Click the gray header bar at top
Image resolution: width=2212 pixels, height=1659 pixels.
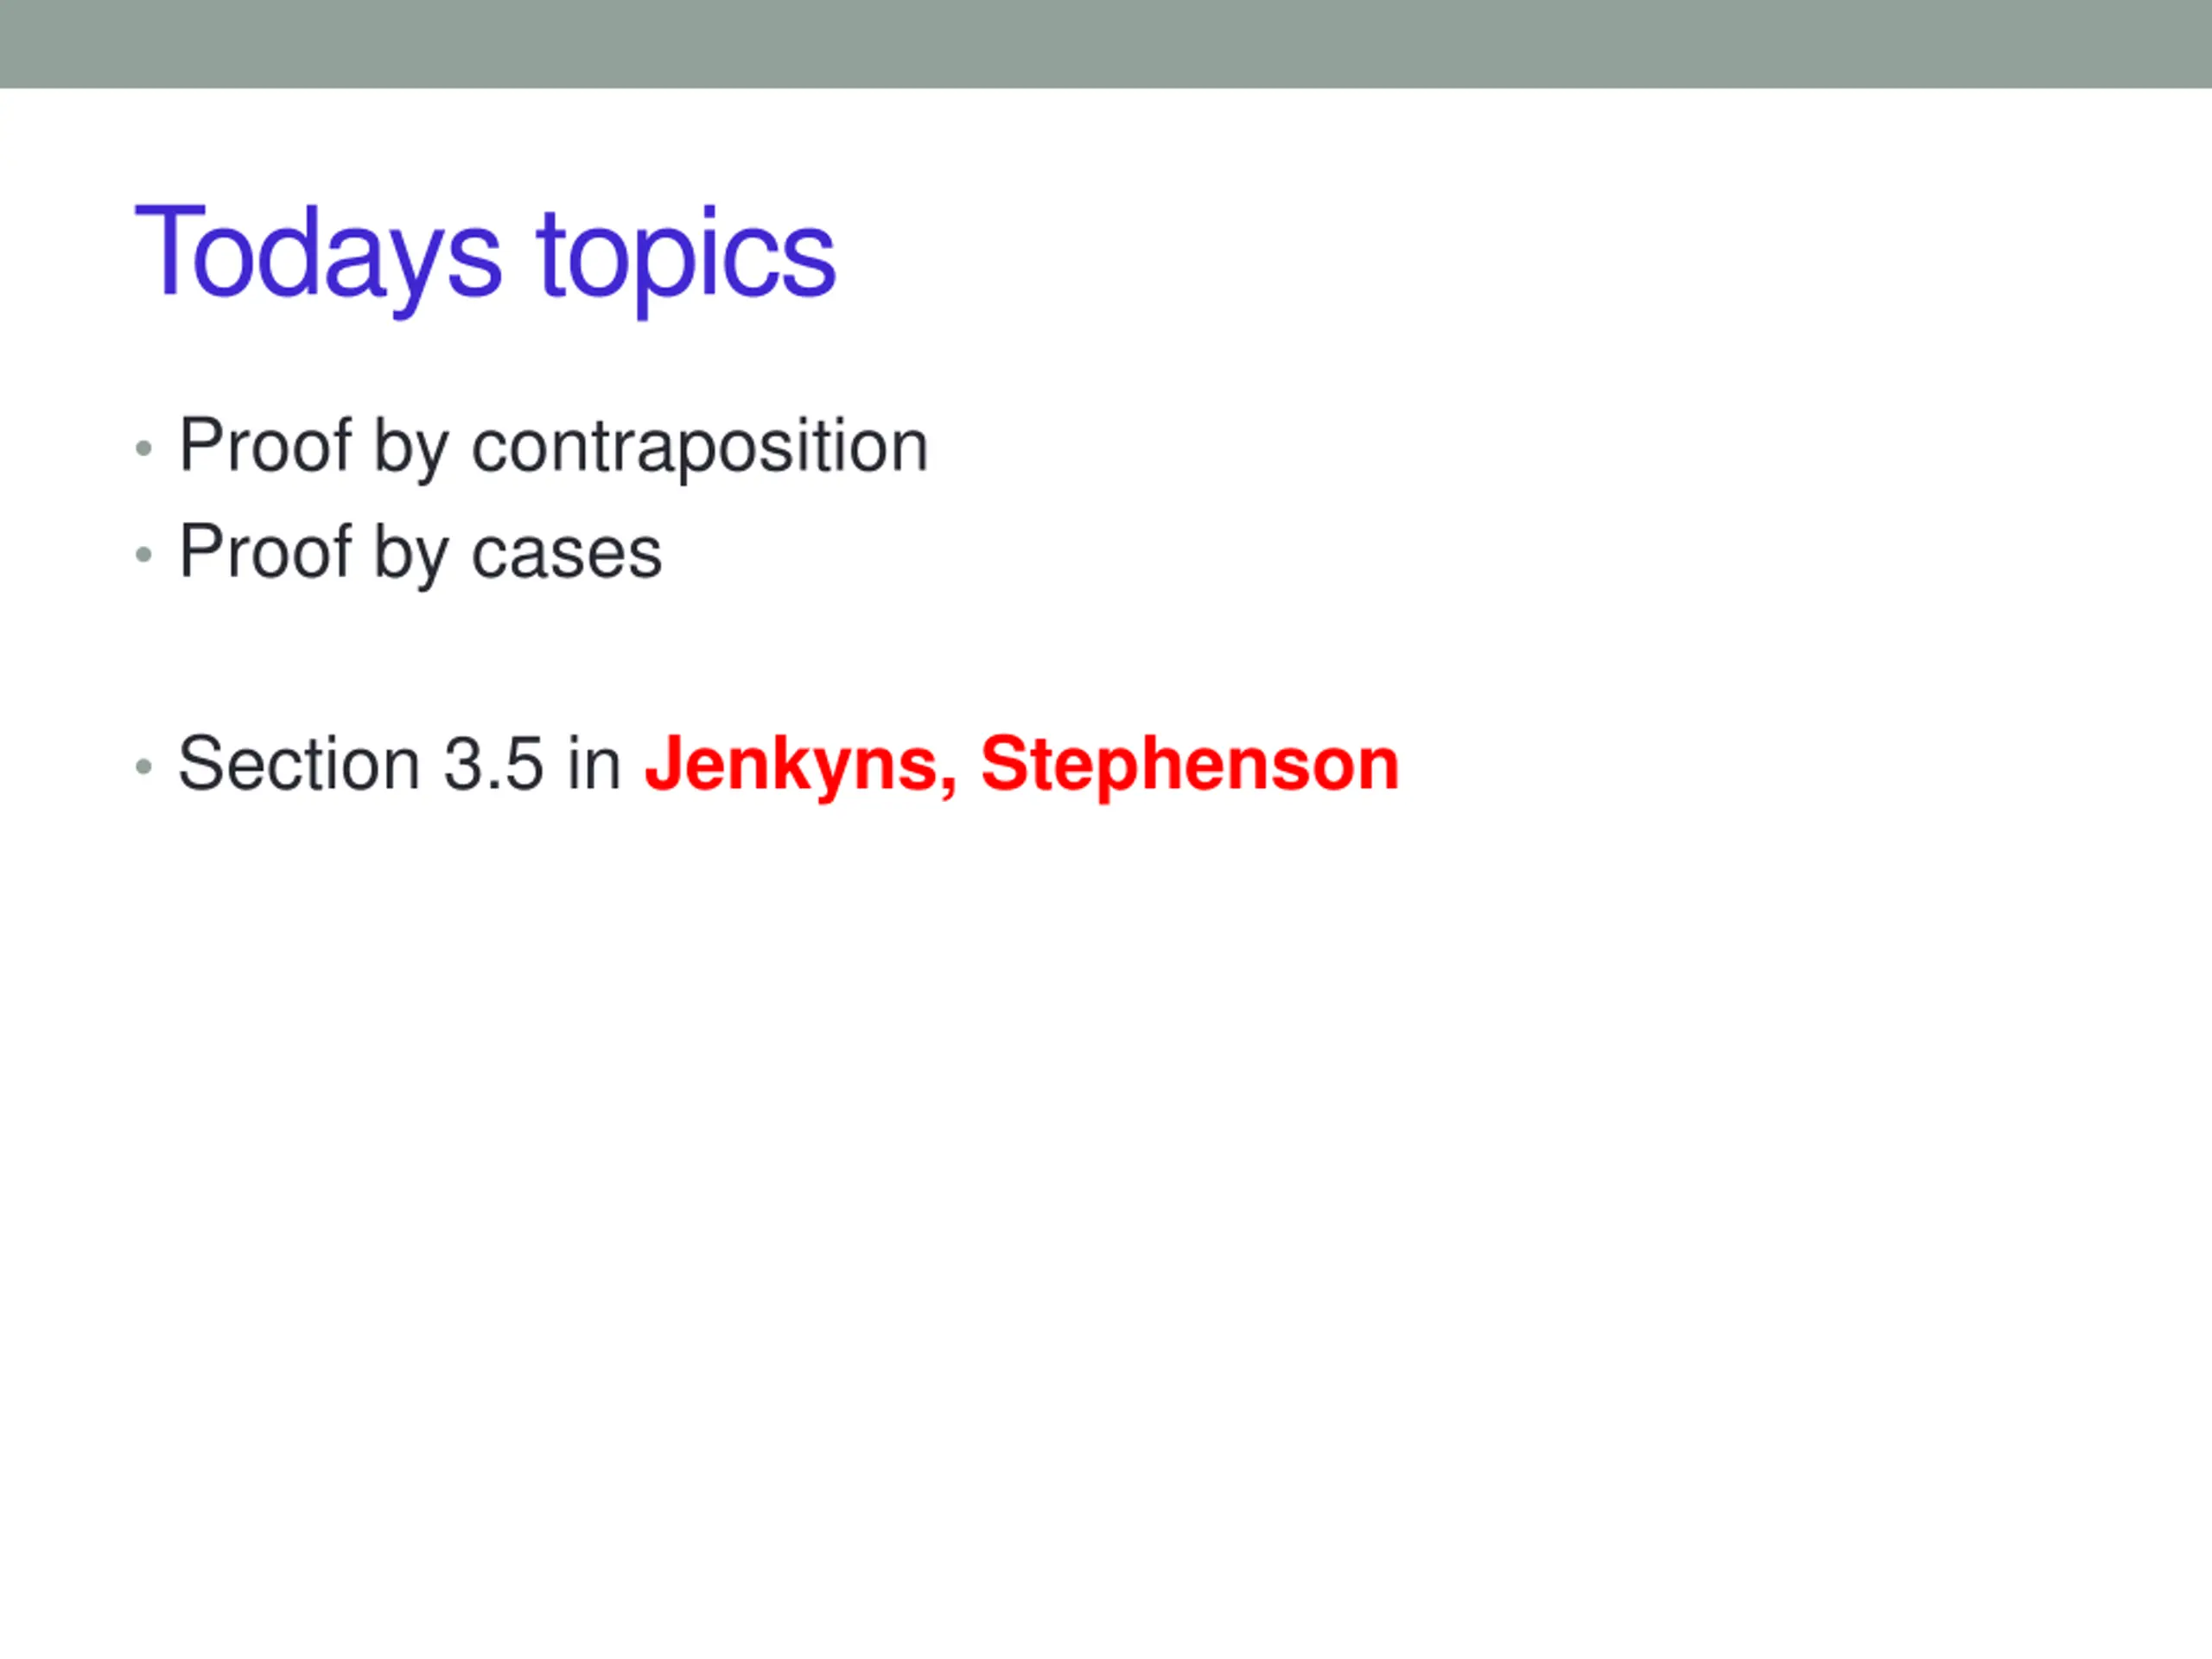click(1106, 44)
